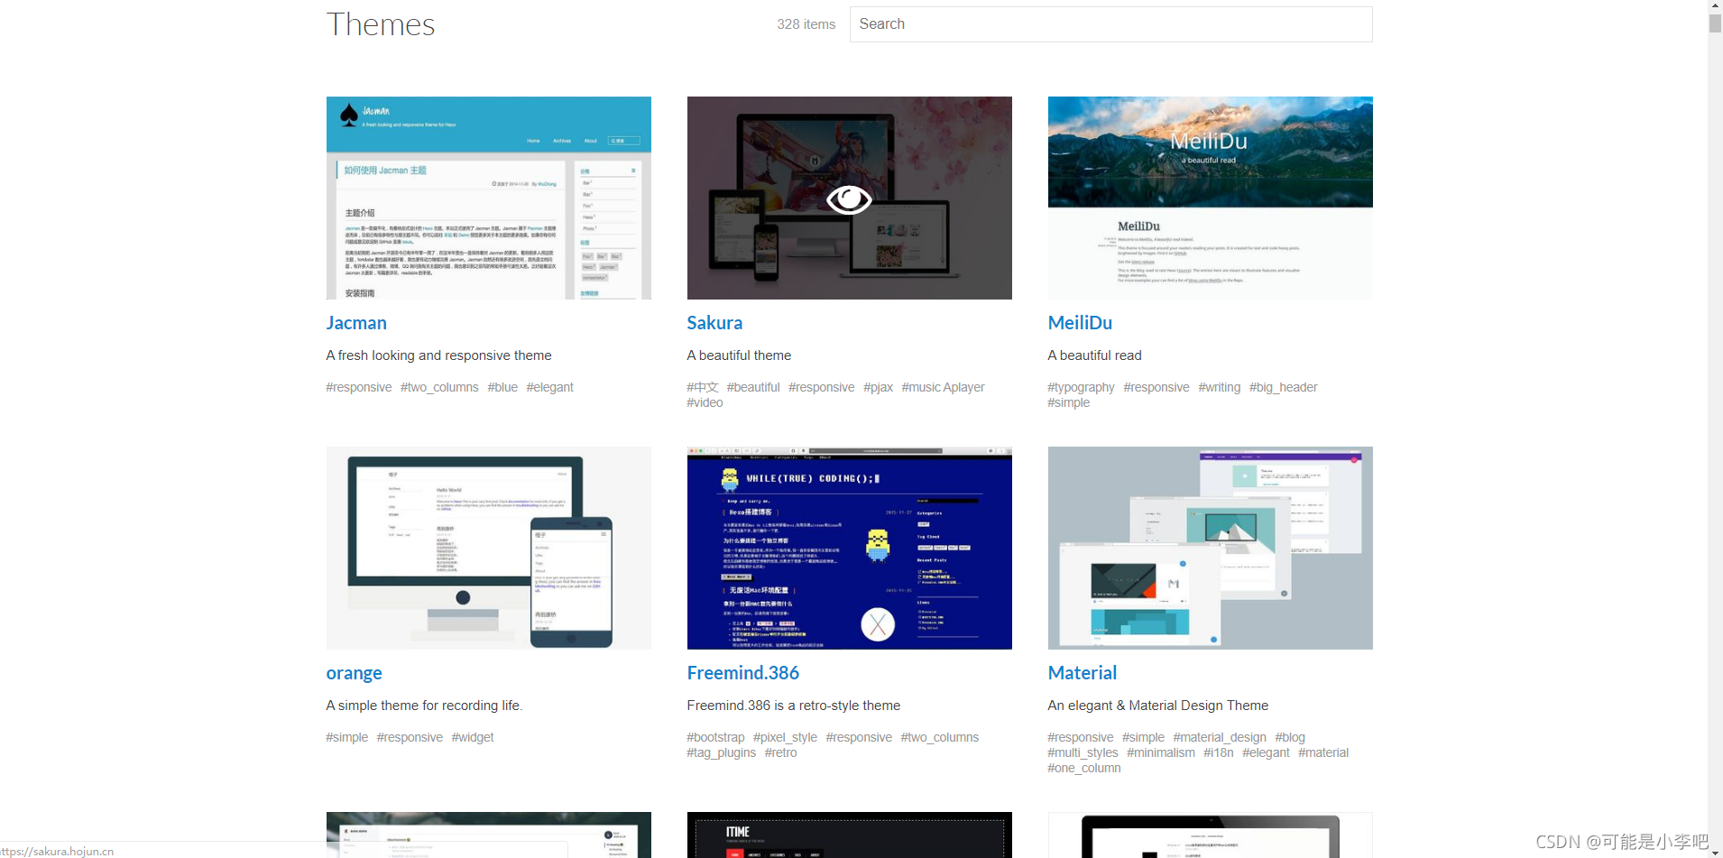Filter by #writing tag under MeiliDu
The image size is (1723, 858).
pyautogui.click(x=1219, y=387)
